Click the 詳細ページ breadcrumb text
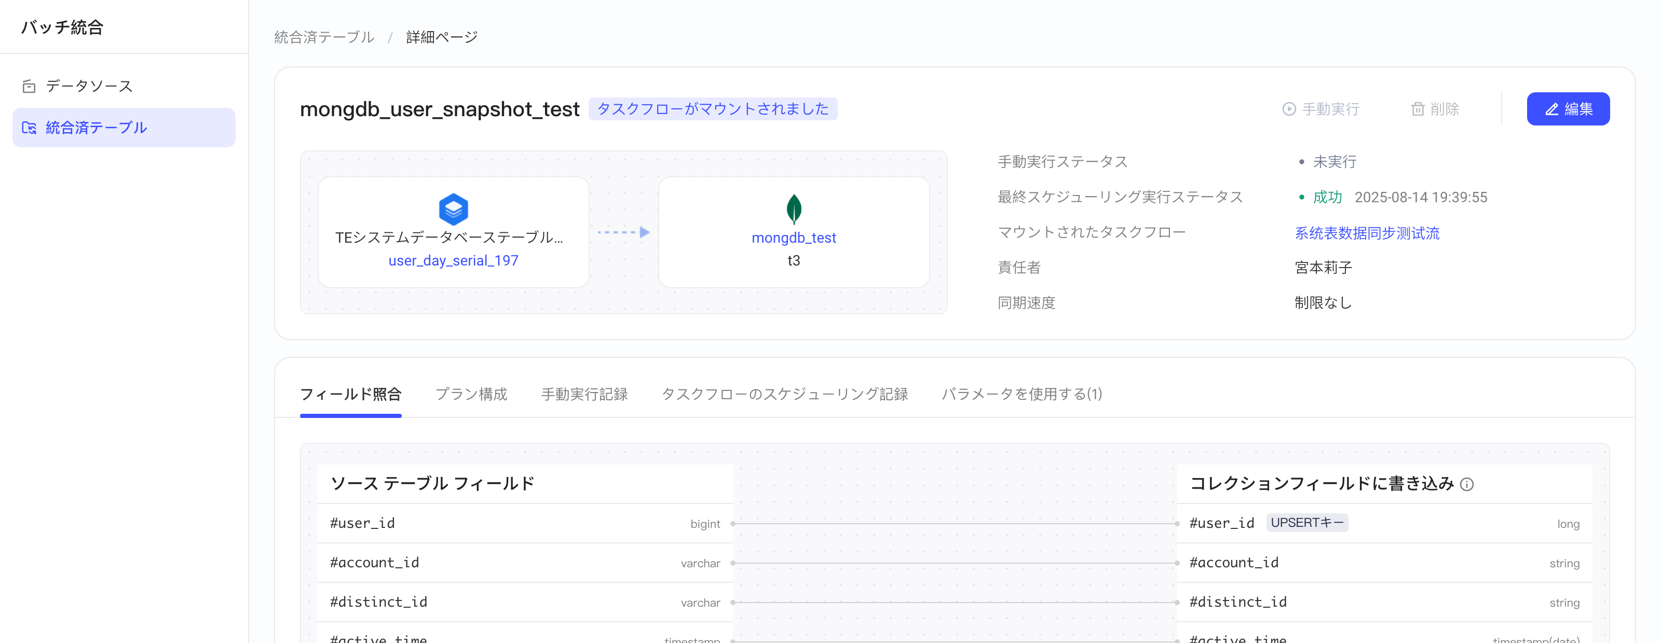 click(442, 37)
